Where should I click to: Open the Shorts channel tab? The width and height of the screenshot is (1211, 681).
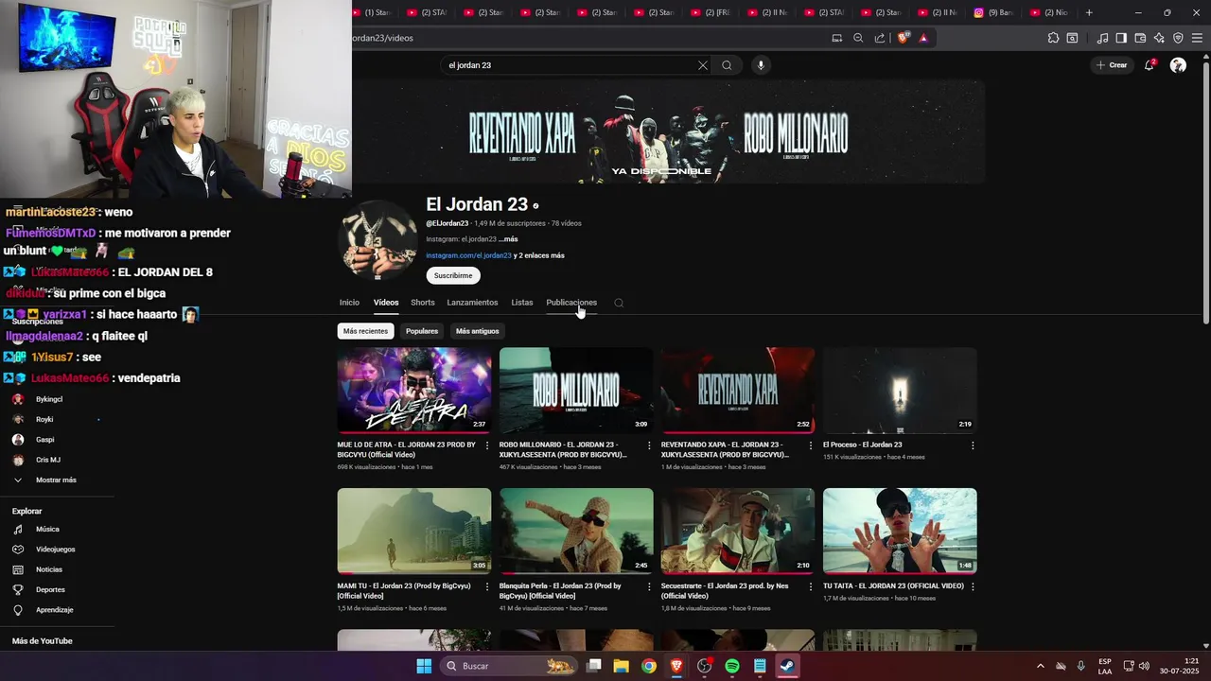(x=423, y=303)
